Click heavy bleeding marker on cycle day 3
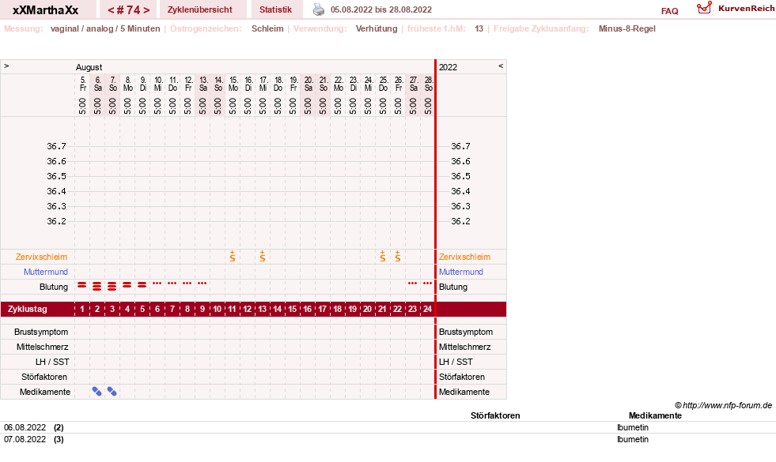Viewport: 776px width, 462px height. click(x=112, y=286)
